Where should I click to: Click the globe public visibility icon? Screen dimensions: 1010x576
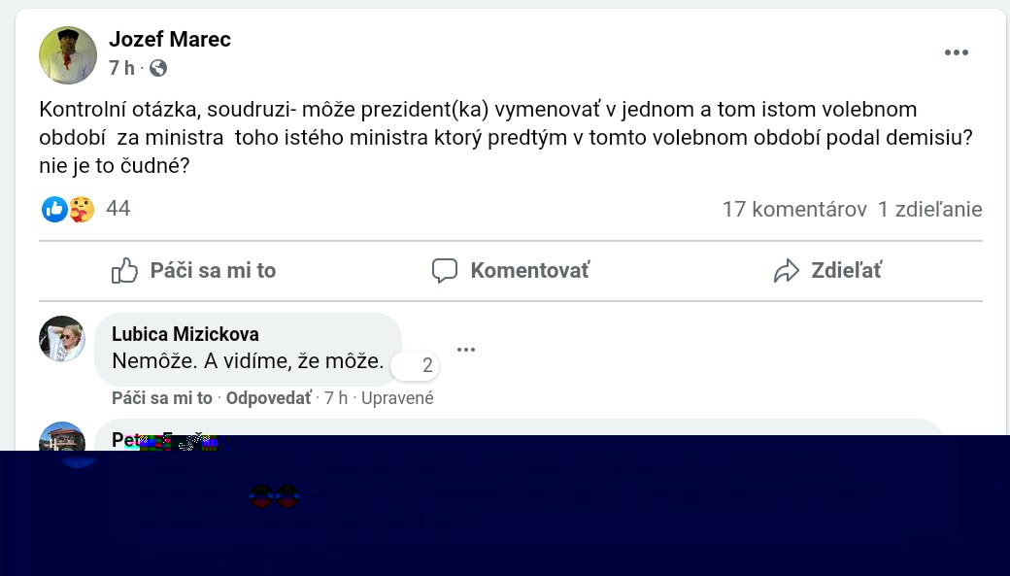[158, 68]
